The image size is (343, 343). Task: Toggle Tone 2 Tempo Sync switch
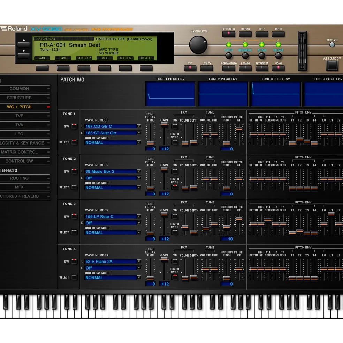(x=175, y=187)
